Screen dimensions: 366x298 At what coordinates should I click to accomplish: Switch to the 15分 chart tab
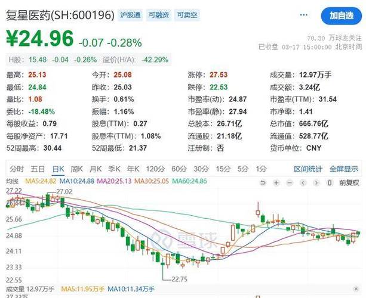coord(223,169)
